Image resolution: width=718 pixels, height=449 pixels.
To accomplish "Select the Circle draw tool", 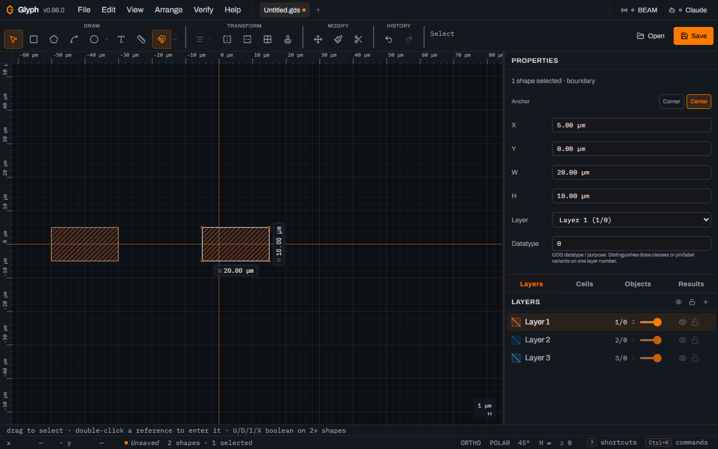I will coord(94,39).
